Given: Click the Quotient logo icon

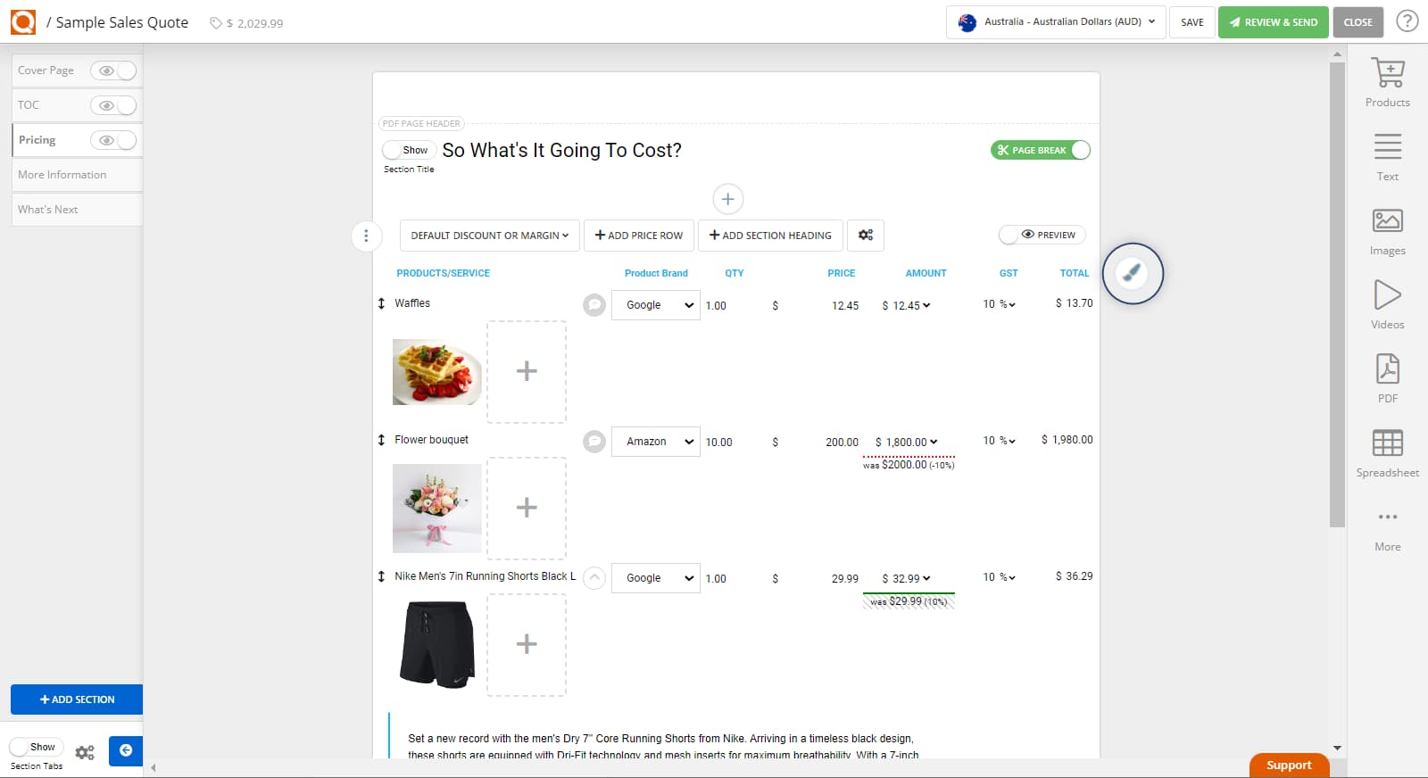Looking at the screenshot, I should 23,21.
